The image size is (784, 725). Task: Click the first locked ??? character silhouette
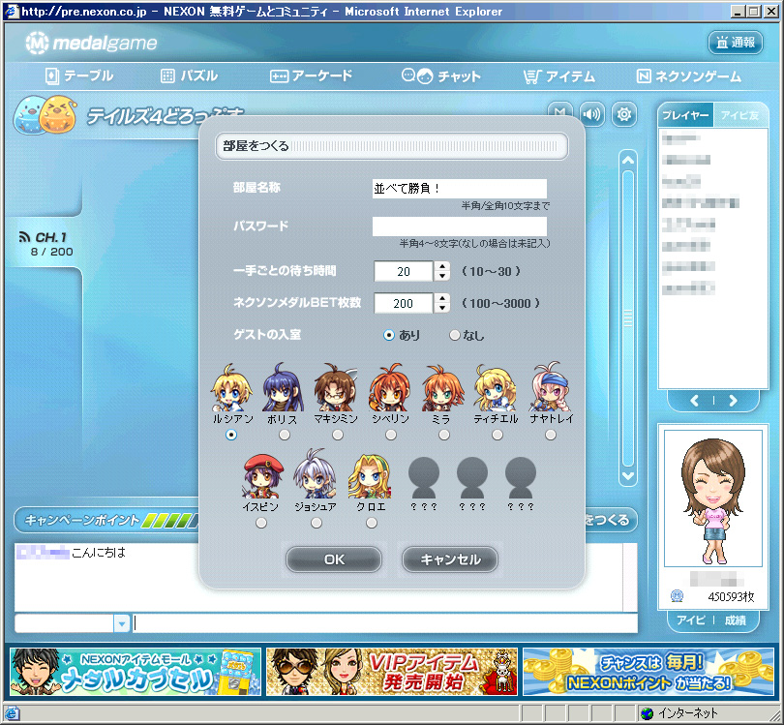coord(424,478)
